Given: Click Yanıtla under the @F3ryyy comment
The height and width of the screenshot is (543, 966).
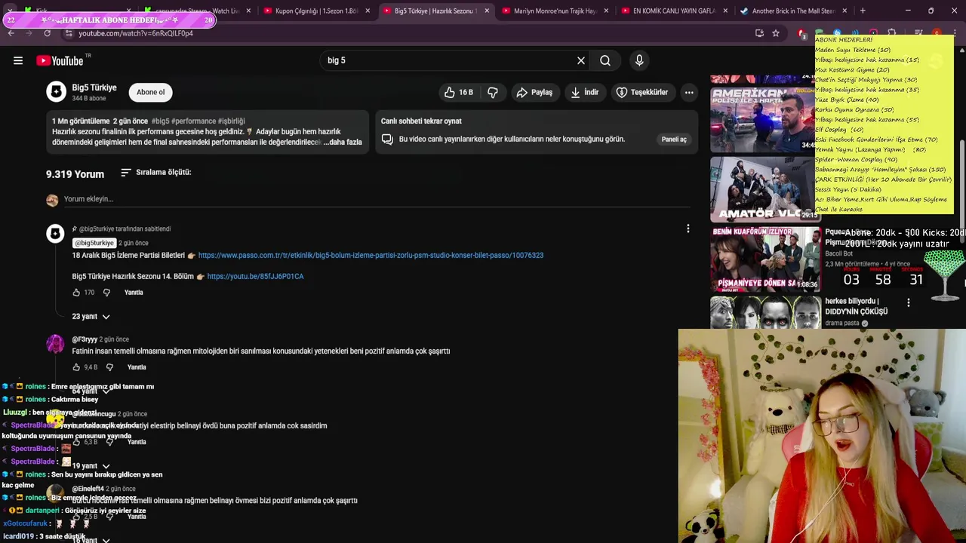Looking at the screenshot, I should click(137, 367).
